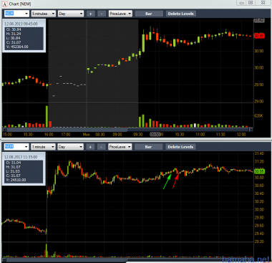Click the Chart [NEM] window app icon

click(x=4, y=4)
